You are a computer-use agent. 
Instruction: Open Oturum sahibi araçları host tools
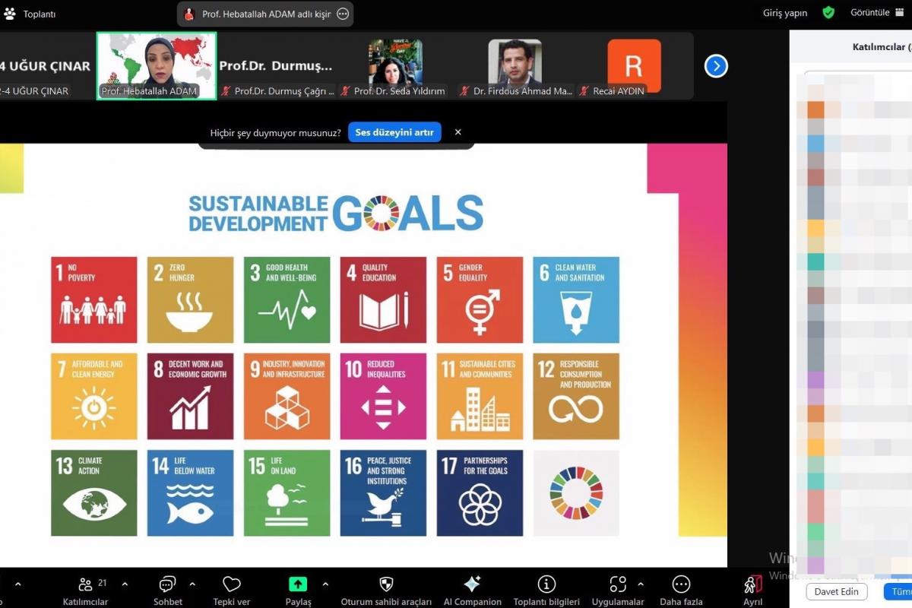386,591
